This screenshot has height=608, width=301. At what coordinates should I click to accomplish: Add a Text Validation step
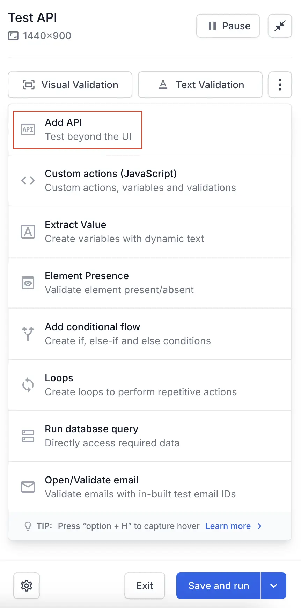pyautogui.click(x=200, y=85)
